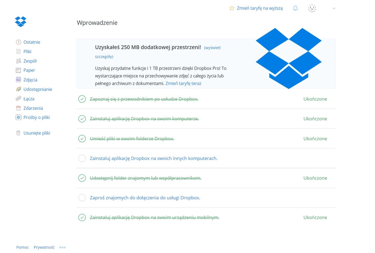Screen dimensions: 375x253
Task: Click wyświetl szczegóły link
Action: click(212, 47)
